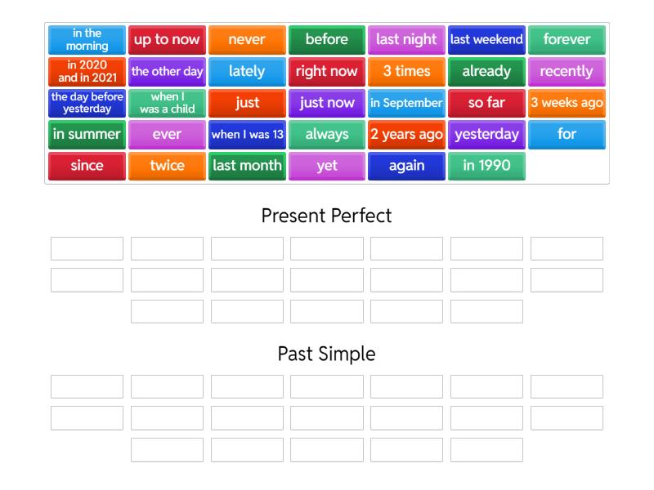Select the "so far" word tile
This screenshot has height=490, width=654.
pyautogui.click(x=486, y=103)
